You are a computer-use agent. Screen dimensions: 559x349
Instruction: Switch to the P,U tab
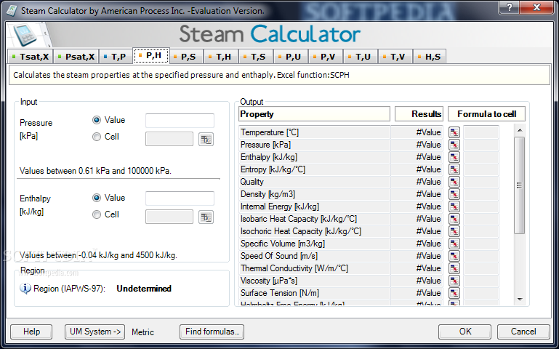click(x=290, y=57)
